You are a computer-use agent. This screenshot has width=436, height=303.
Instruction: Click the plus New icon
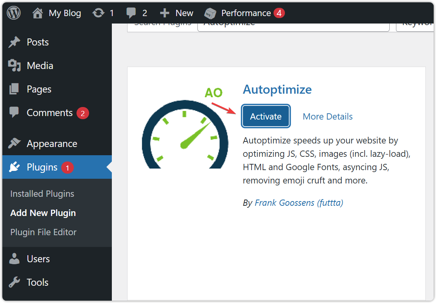click(x=164, y=13)
